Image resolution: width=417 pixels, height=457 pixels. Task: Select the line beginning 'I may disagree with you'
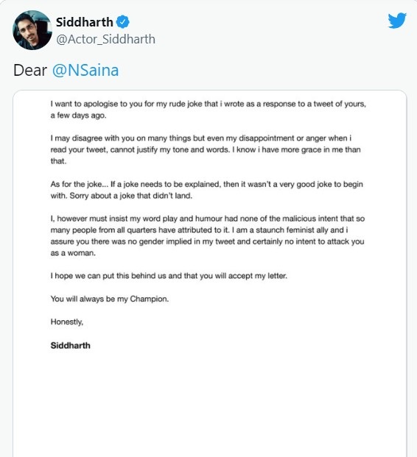[201, 138]
